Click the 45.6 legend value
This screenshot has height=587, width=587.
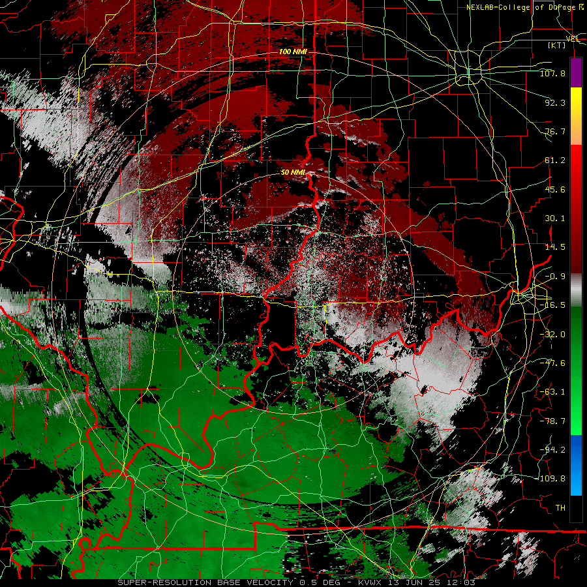555,189
